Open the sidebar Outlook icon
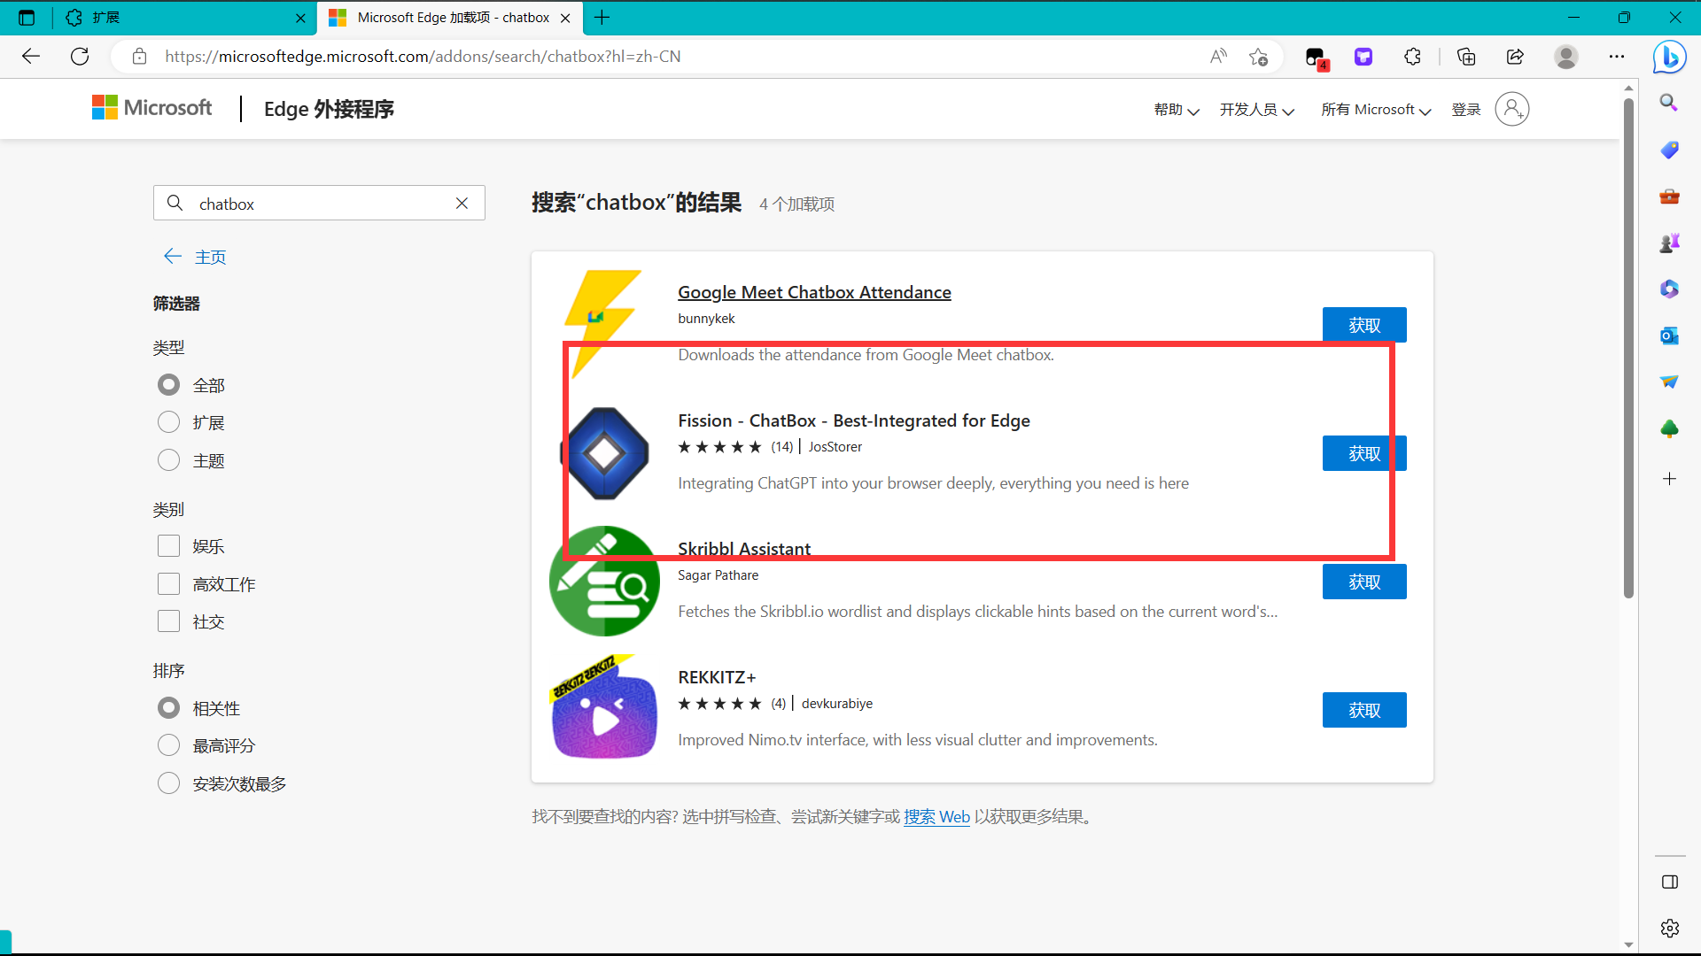The image size is (1701, 956). 1669,335
